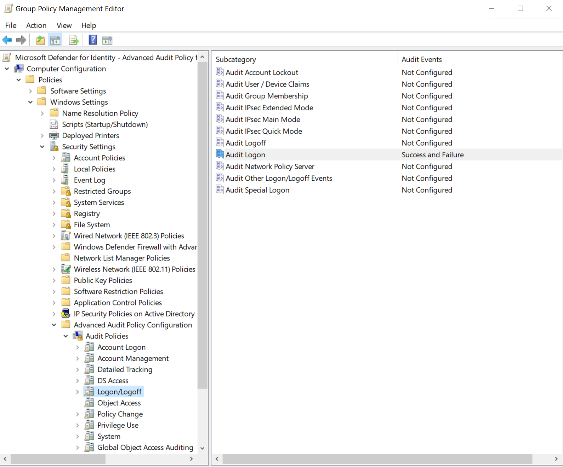The height and width of the screenshot is (467, 563).
Task: Click the tree pane scroll down arrow
Action: point(202,448)
